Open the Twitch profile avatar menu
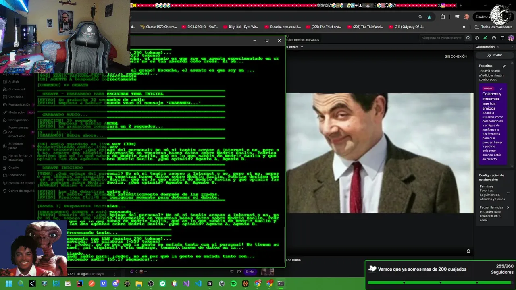 pos(511,38)
